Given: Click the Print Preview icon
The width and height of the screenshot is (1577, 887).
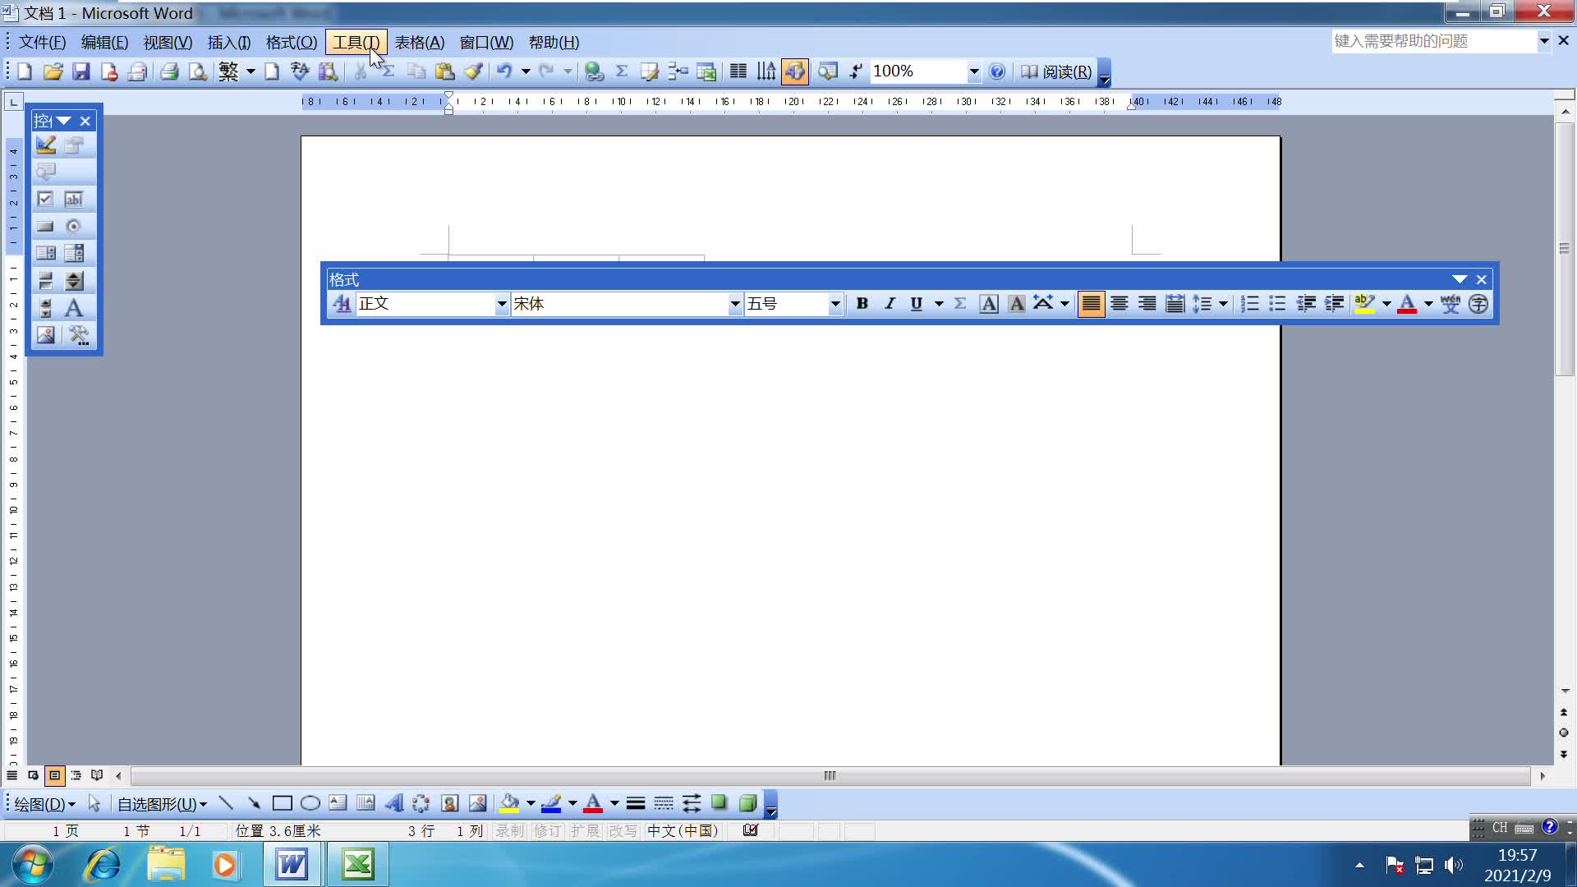Looking at the screenshot, I should coord(197,71).
